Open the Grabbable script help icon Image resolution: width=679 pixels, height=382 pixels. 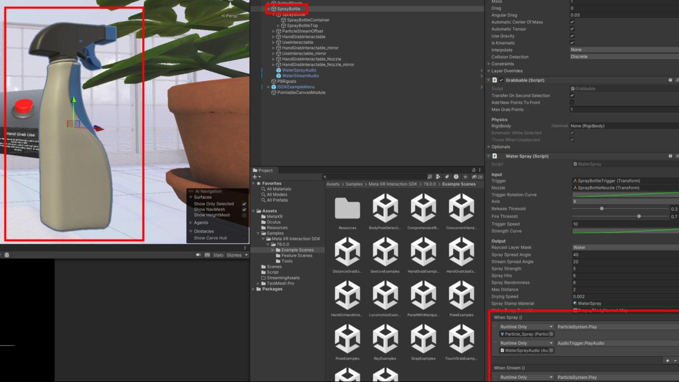tap(670, 80)
